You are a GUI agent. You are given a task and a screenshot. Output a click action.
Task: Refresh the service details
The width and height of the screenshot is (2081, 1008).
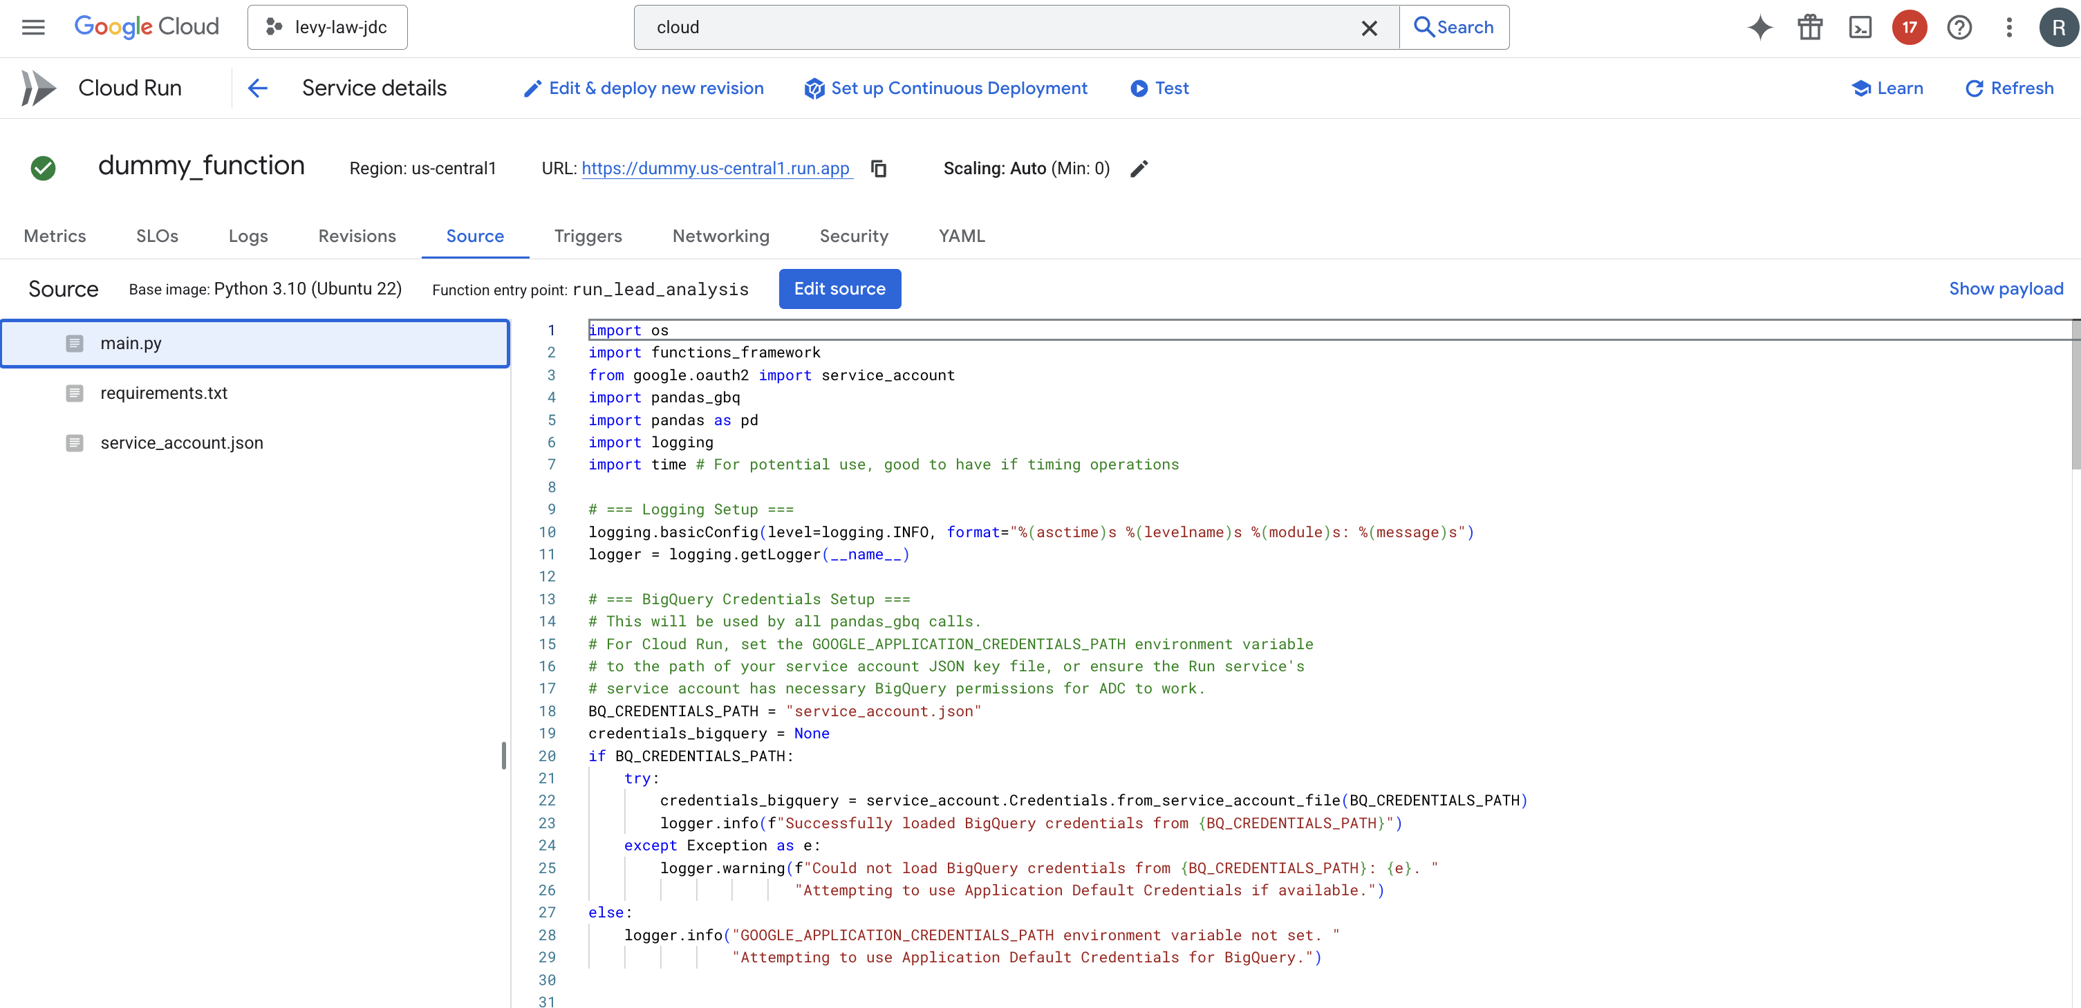pos(2009,88)
